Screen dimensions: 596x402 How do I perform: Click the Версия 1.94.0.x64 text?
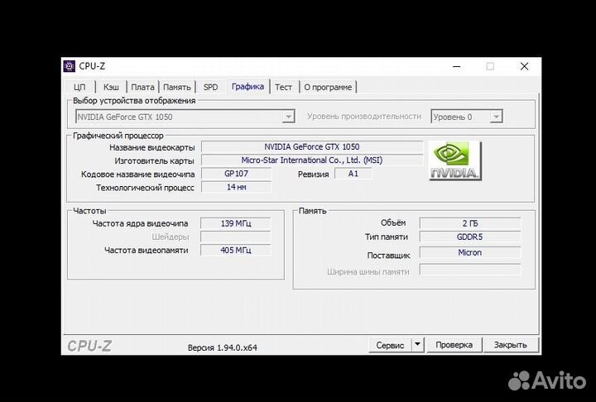coord(223,347)
